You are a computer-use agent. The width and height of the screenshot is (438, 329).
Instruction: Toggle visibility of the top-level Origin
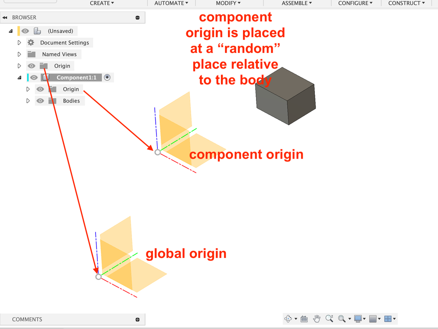click(x=31, y=66)
